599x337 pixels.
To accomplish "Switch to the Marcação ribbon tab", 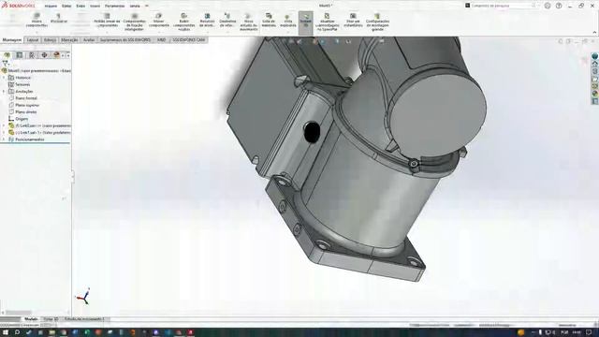I will (x=69, y=39).
